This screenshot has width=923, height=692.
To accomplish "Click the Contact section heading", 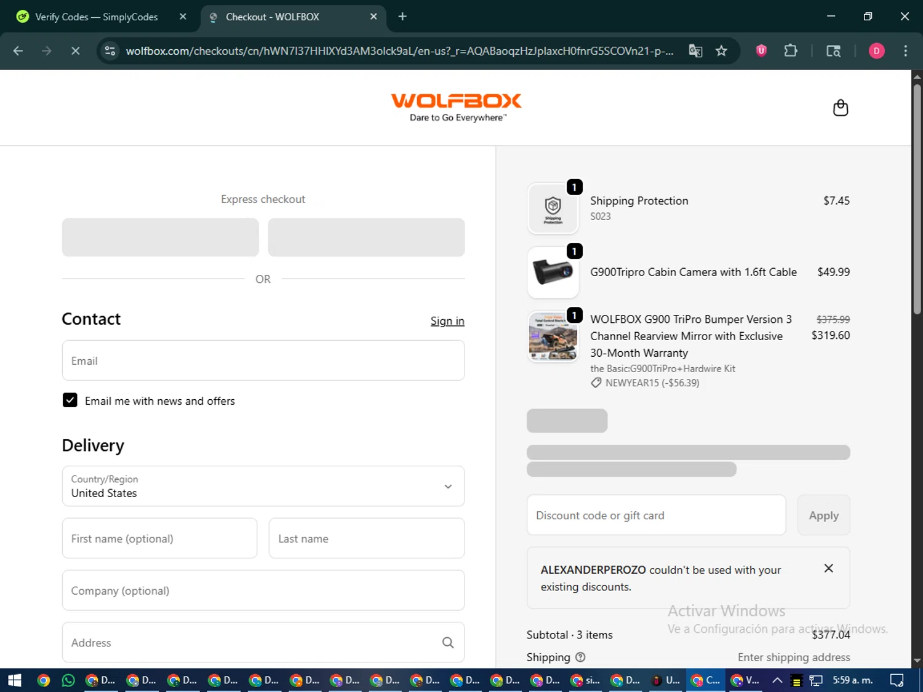I will [x=91, y=319].
